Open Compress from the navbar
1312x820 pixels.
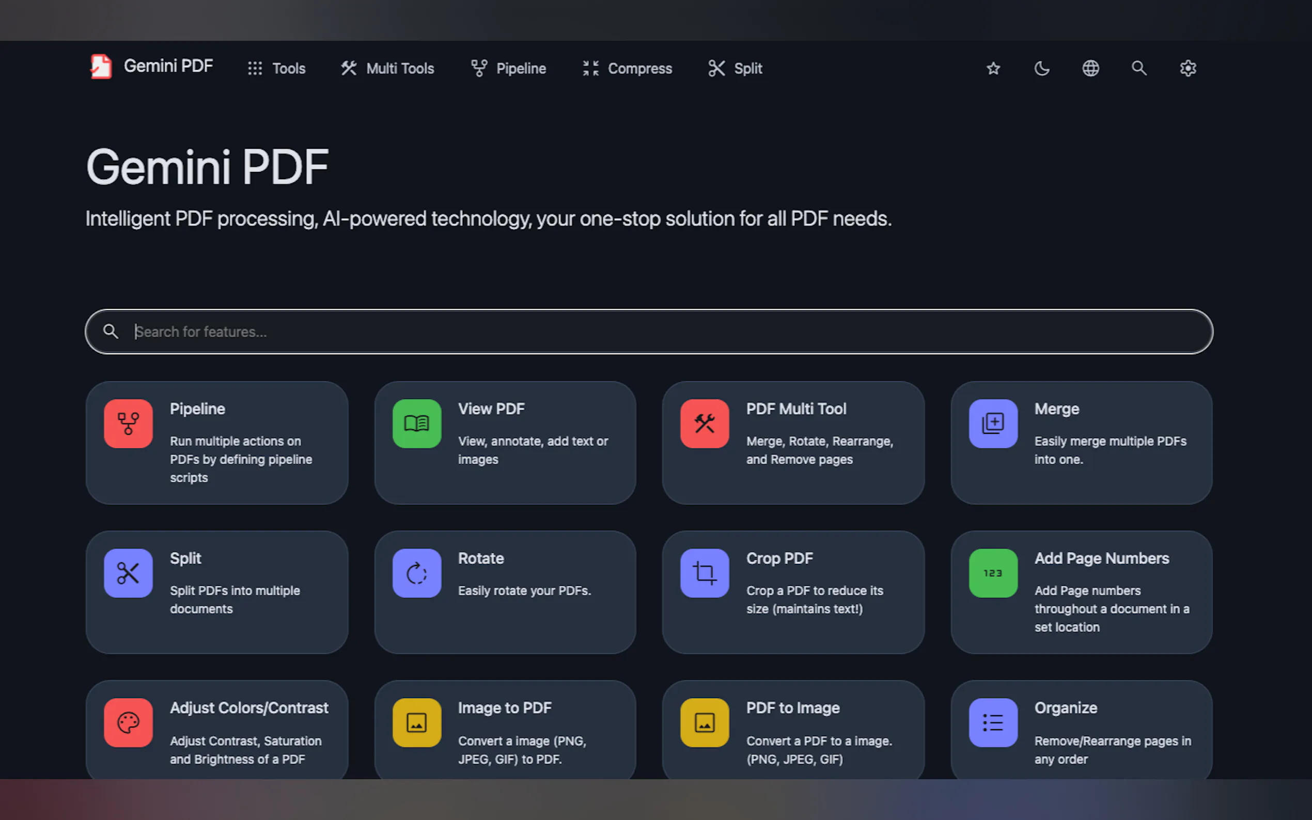click(x=627, y=68)
